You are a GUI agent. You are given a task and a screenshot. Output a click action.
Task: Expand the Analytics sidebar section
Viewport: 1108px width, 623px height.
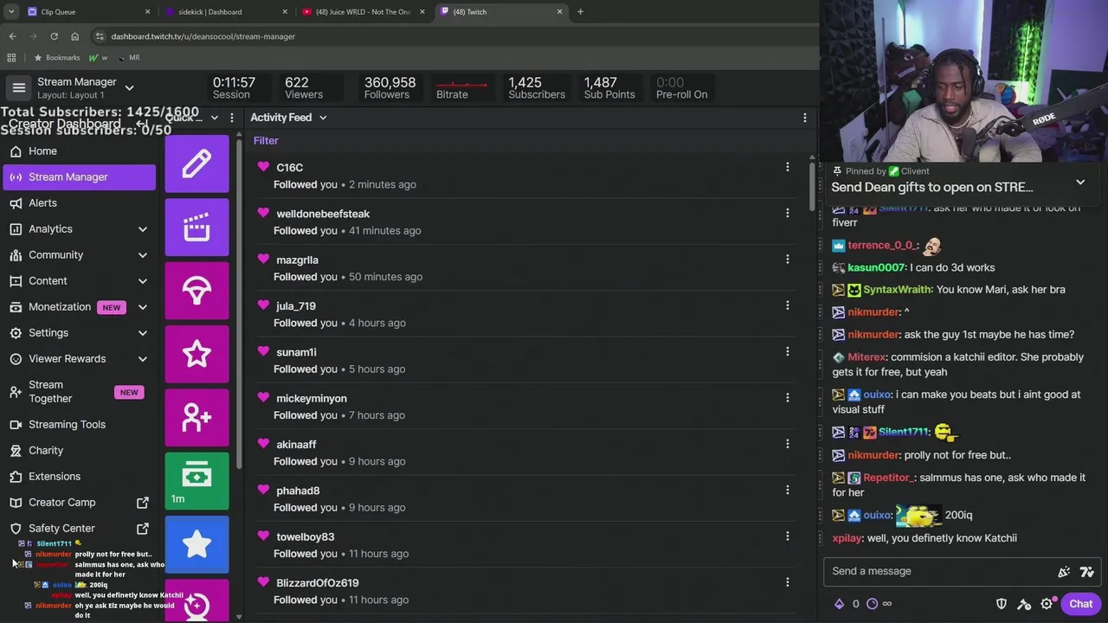pos(143,228)
